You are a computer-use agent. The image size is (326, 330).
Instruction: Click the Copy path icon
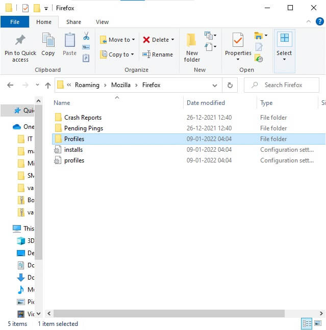[86, 47]
